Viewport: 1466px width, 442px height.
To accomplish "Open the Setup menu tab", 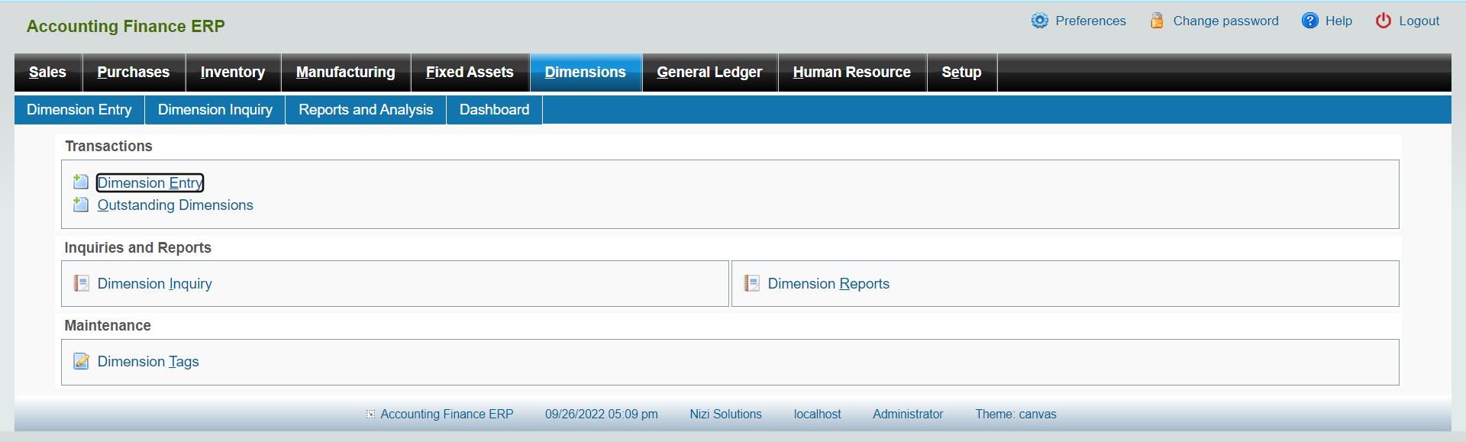I will 961,73.
